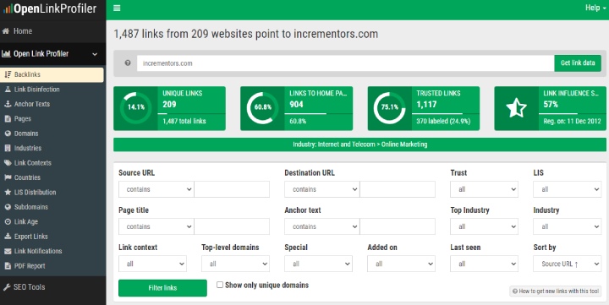Click the Link Disinfection flask icon
The image size is (609, 305).
coord(8,90)
